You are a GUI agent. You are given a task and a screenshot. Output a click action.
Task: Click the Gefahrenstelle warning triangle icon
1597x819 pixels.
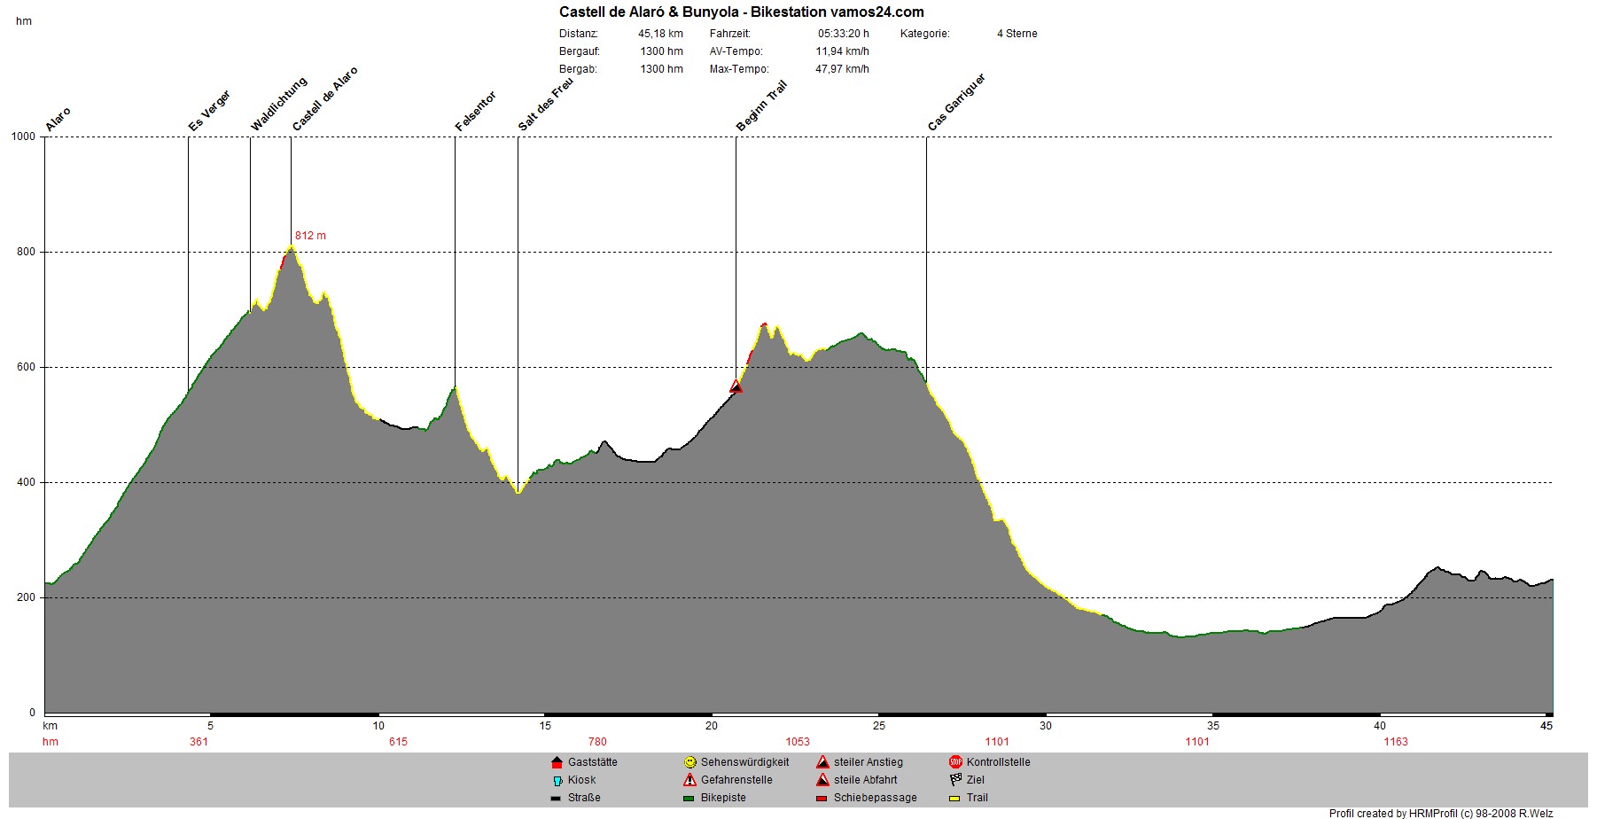689,780
